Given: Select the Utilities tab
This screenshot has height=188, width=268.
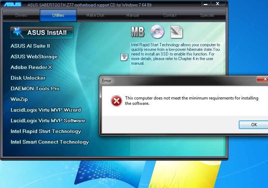Looking at the screenshot, I should (x=58, y=15).
